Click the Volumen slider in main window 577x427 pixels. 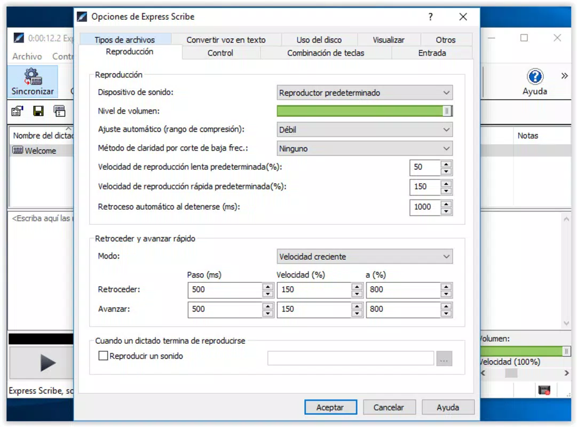[x=525, y=351]
